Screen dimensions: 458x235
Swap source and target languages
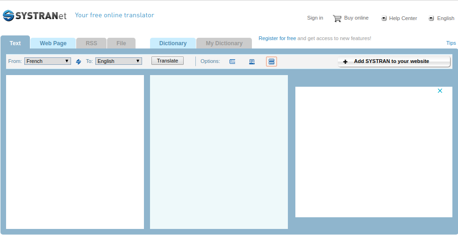[x=79, y=62]
